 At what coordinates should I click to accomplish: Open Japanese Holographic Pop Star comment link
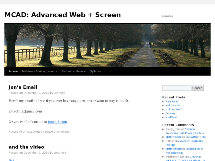(185, 143)
